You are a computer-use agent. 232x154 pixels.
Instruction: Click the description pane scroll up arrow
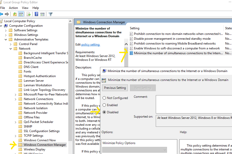126,44
